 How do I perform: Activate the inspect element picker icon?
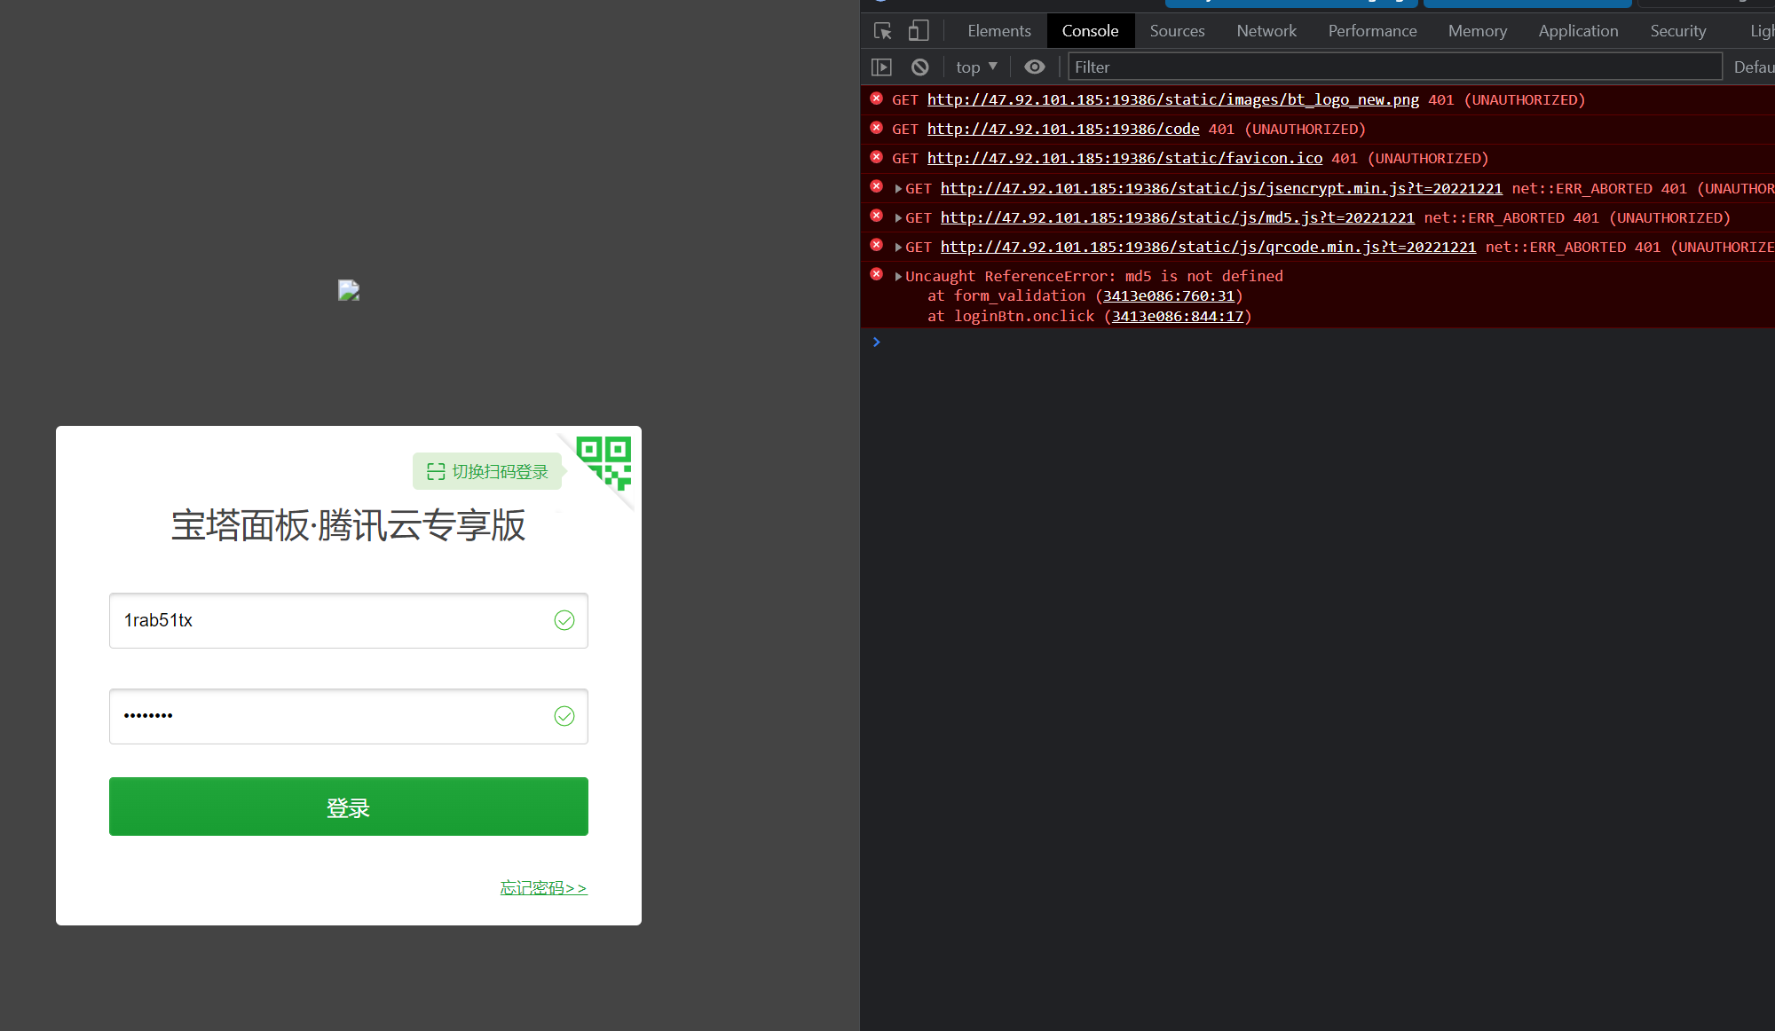tap(882, 31)
